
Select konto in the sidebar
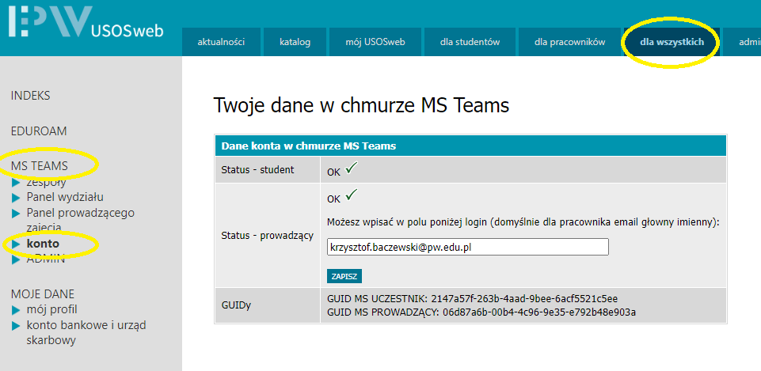(x=43, y=244)
